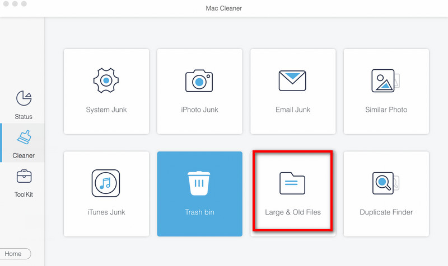Click the "Email Junk" text label
This screenshot has height=266, width=448.
292,110
